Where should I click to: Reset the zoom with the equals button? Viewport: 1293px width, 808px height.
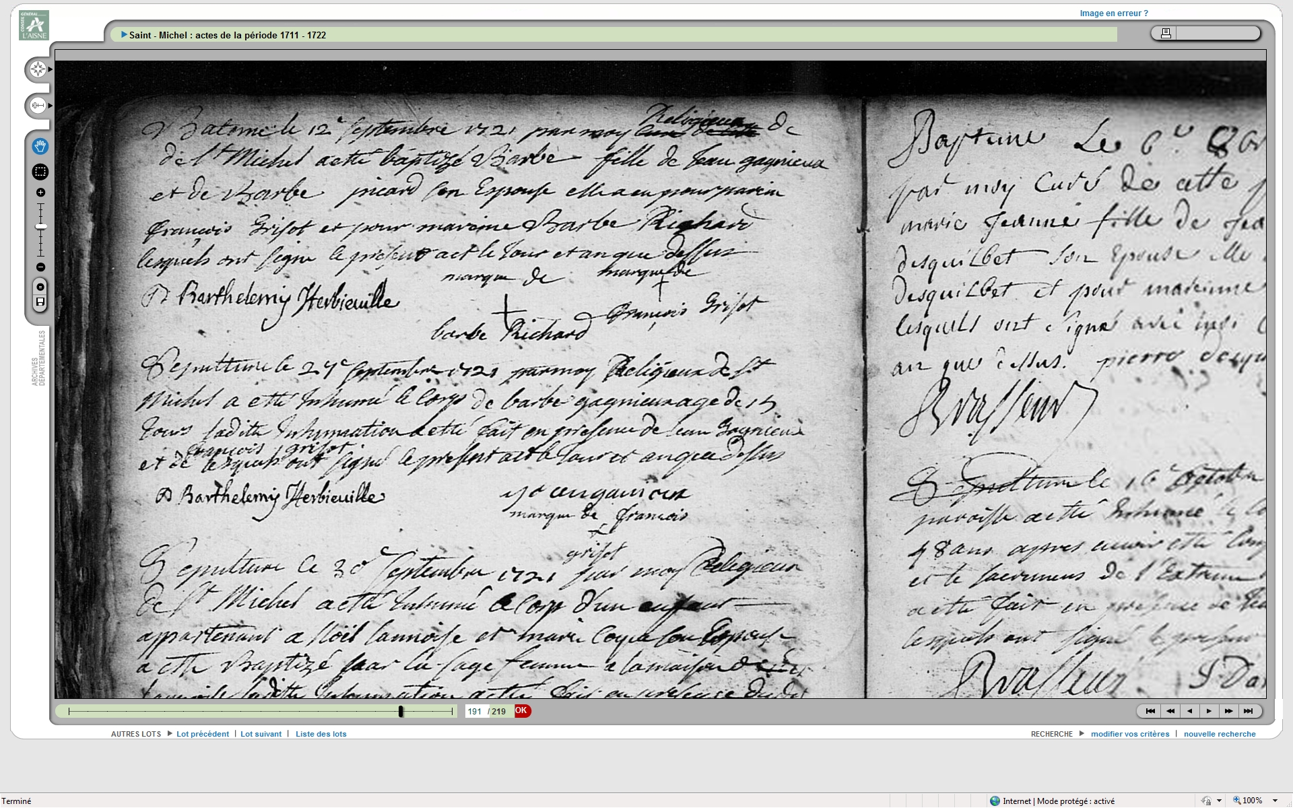coord(40,288)
